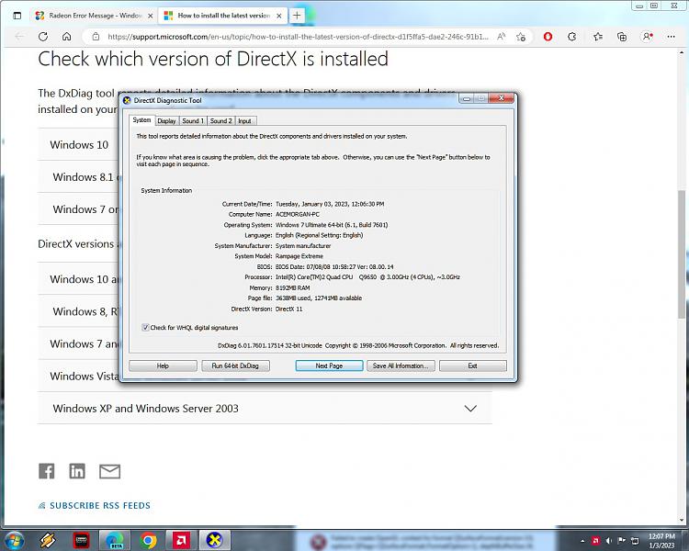Open the red keyboard app in taskbar

pos(81,541)
